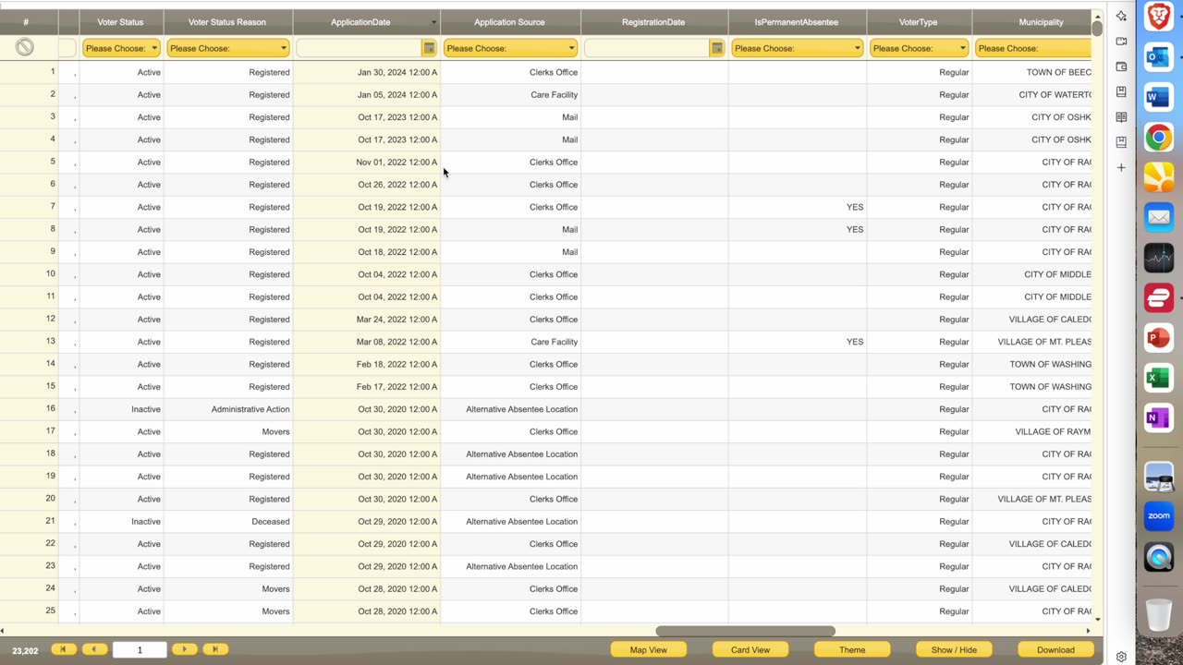1183x665 pixels.
Task: Open the Voter Status filter dropdown
Action: coord(121,48)
